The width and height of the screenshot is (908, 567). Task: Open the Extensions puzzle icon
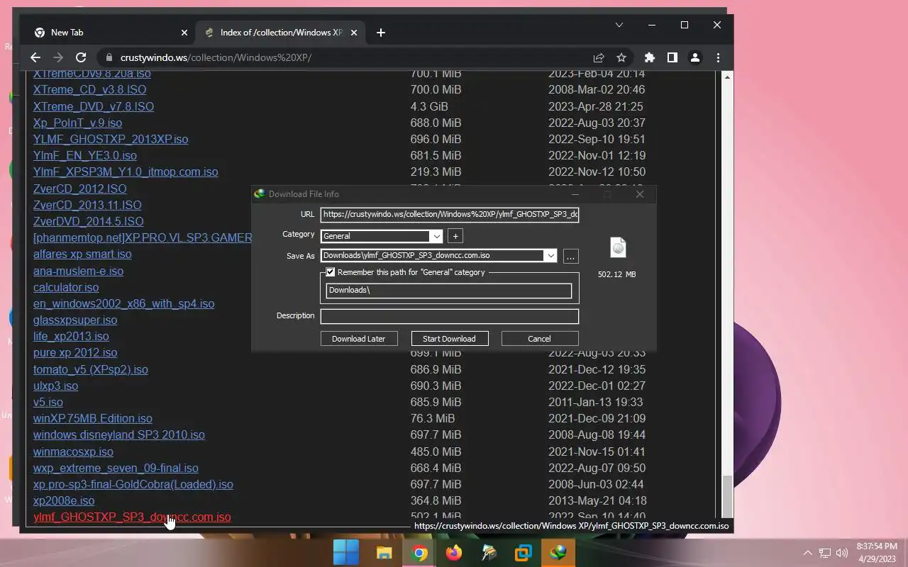pos(650,57)
